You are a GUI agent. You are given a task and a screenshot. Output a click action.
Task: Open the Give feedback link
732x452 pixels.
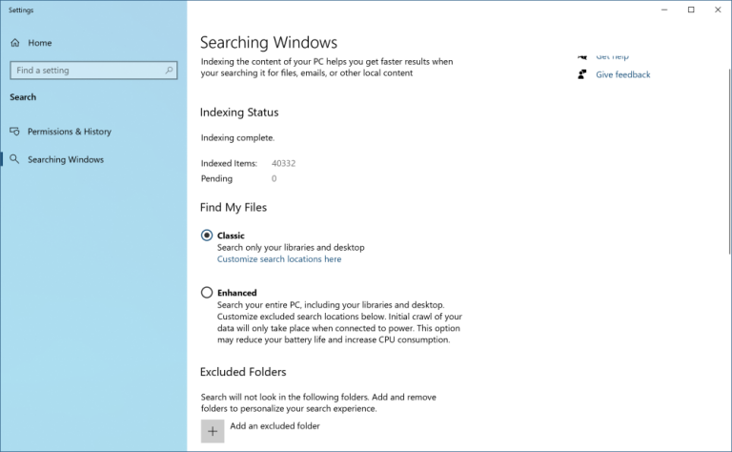point(622,74)
